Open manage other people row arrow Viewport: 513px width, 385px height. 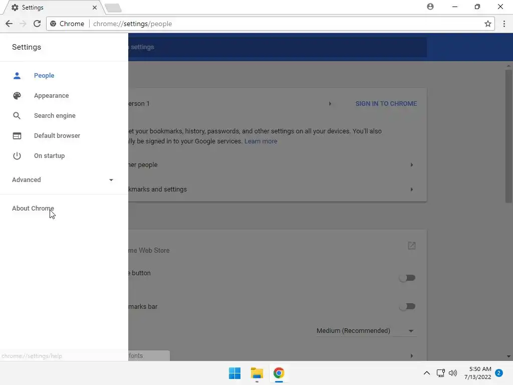tap(412, 164)
